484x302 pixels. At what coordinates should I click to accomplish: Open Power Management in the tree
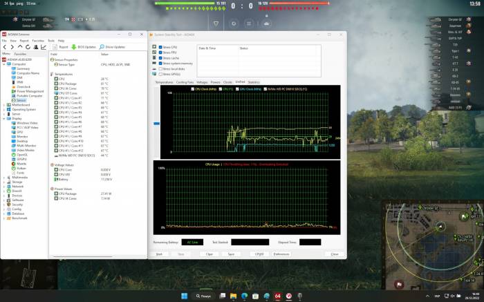point(28,91)
